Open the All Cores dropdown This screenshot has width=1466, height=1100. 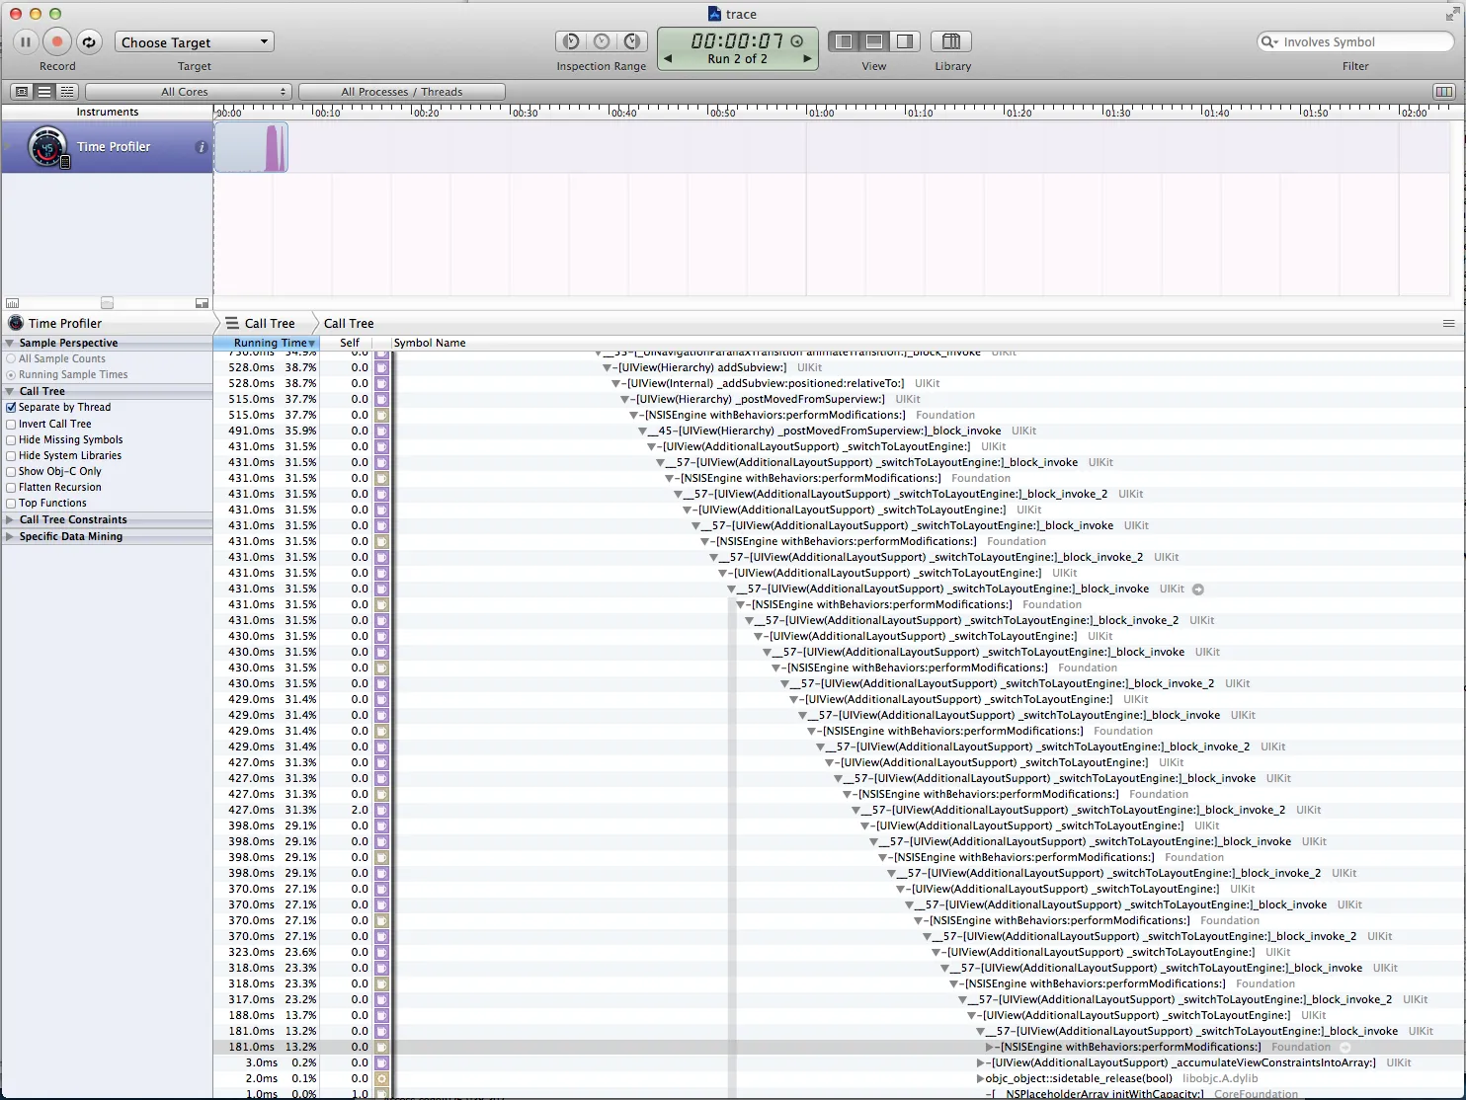tap(189, 92)
